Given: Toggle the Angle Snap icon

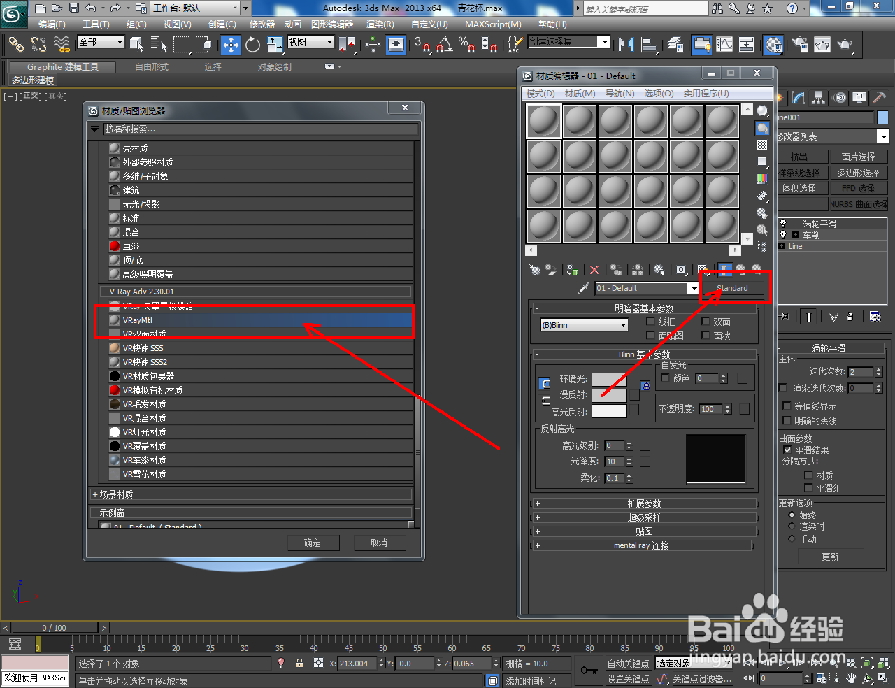Looking at the screenshot, I should [444, 45].
